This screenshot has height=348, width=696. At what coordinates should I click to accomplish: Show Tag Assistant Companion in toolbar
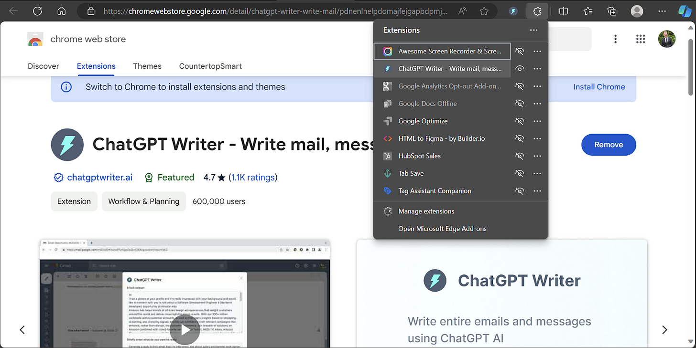coord(520,190)
